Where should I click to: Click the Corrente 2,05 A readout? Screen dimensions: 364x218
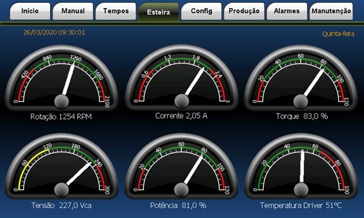pyautogui.click(x=181, y=116)
